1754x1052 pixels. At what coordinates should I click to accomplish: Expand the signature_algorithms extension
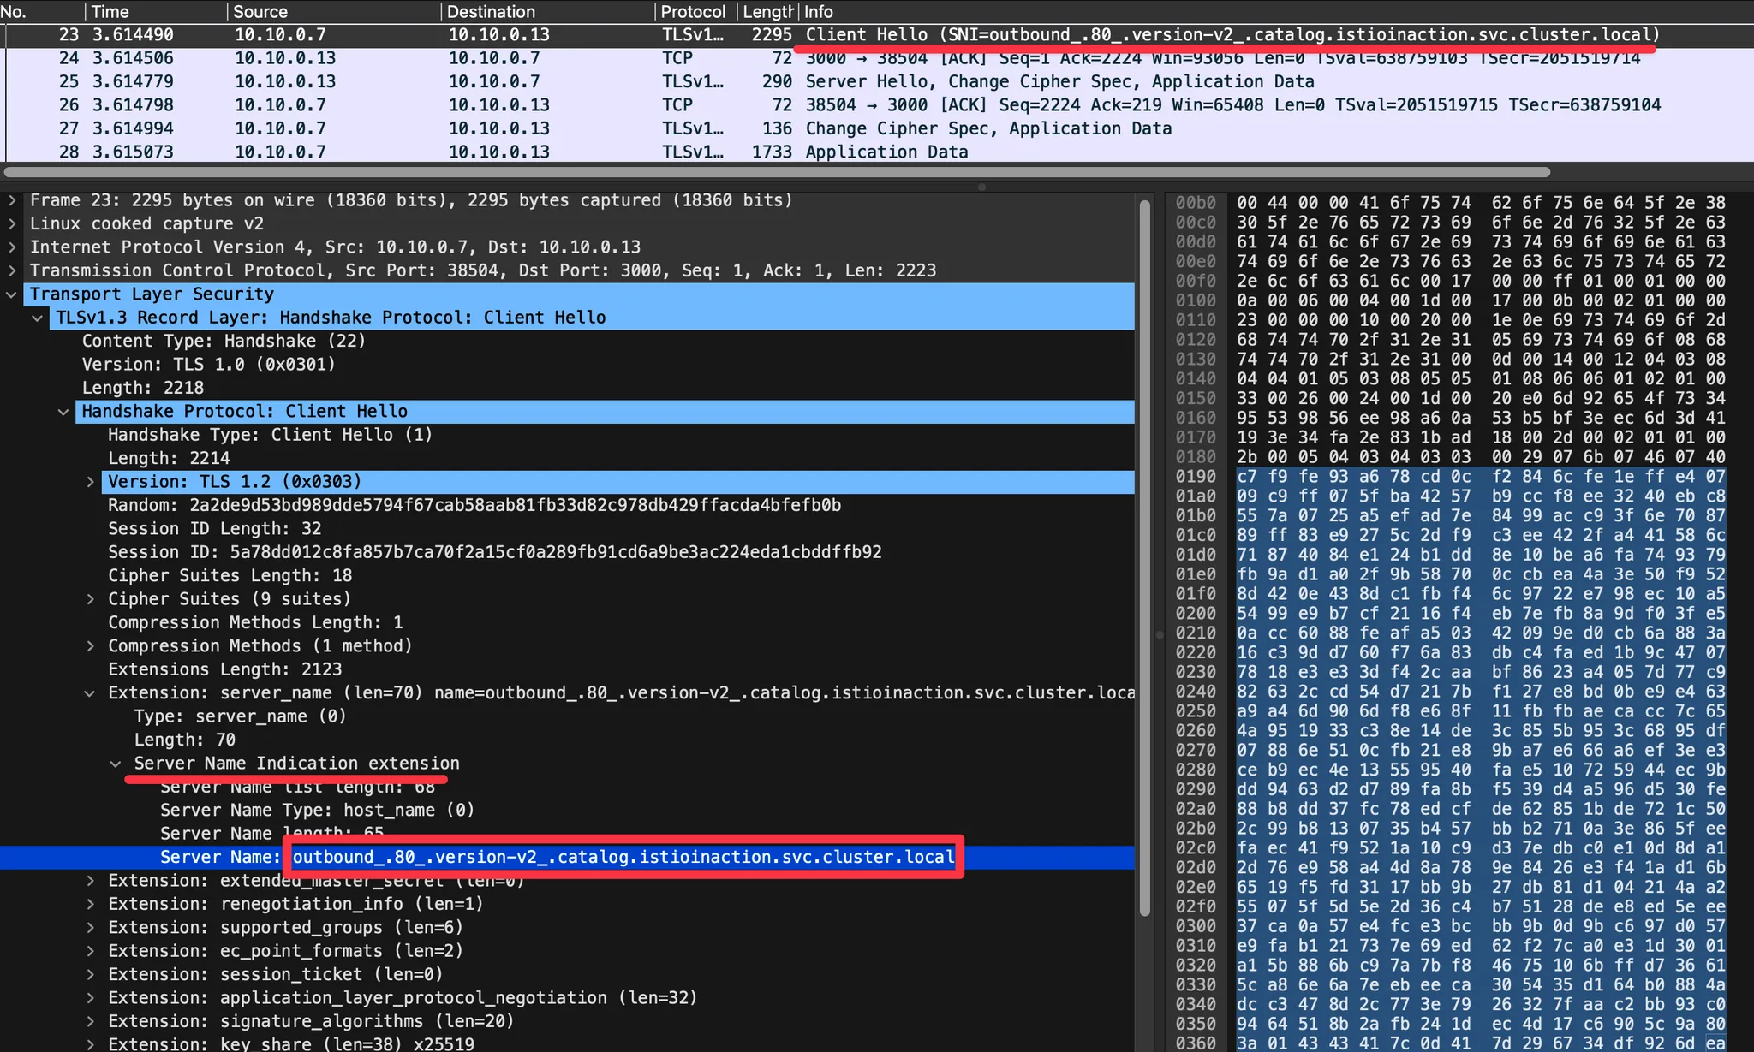(x=90, y=1021)
